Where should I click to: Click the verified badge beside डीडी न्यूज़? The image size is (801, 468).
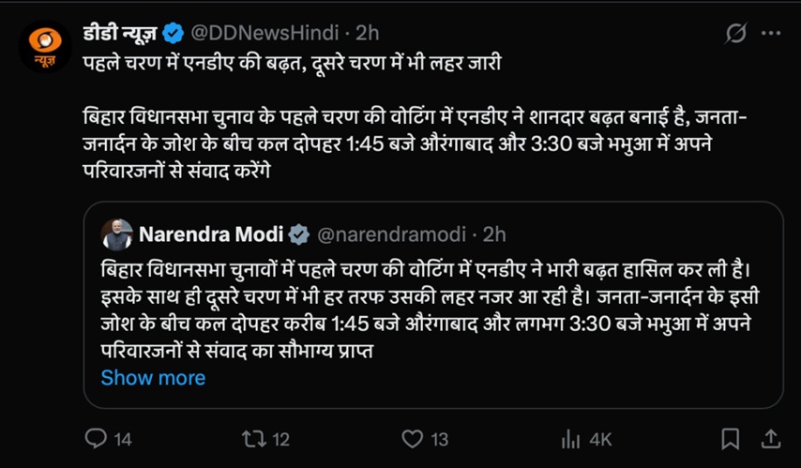(x=174, y=33)
